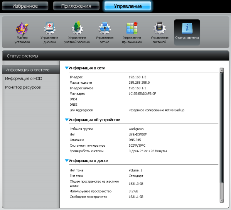Open the Мастер установки wizard icon
Screen dimensions: 231x210
coord(22,32)
